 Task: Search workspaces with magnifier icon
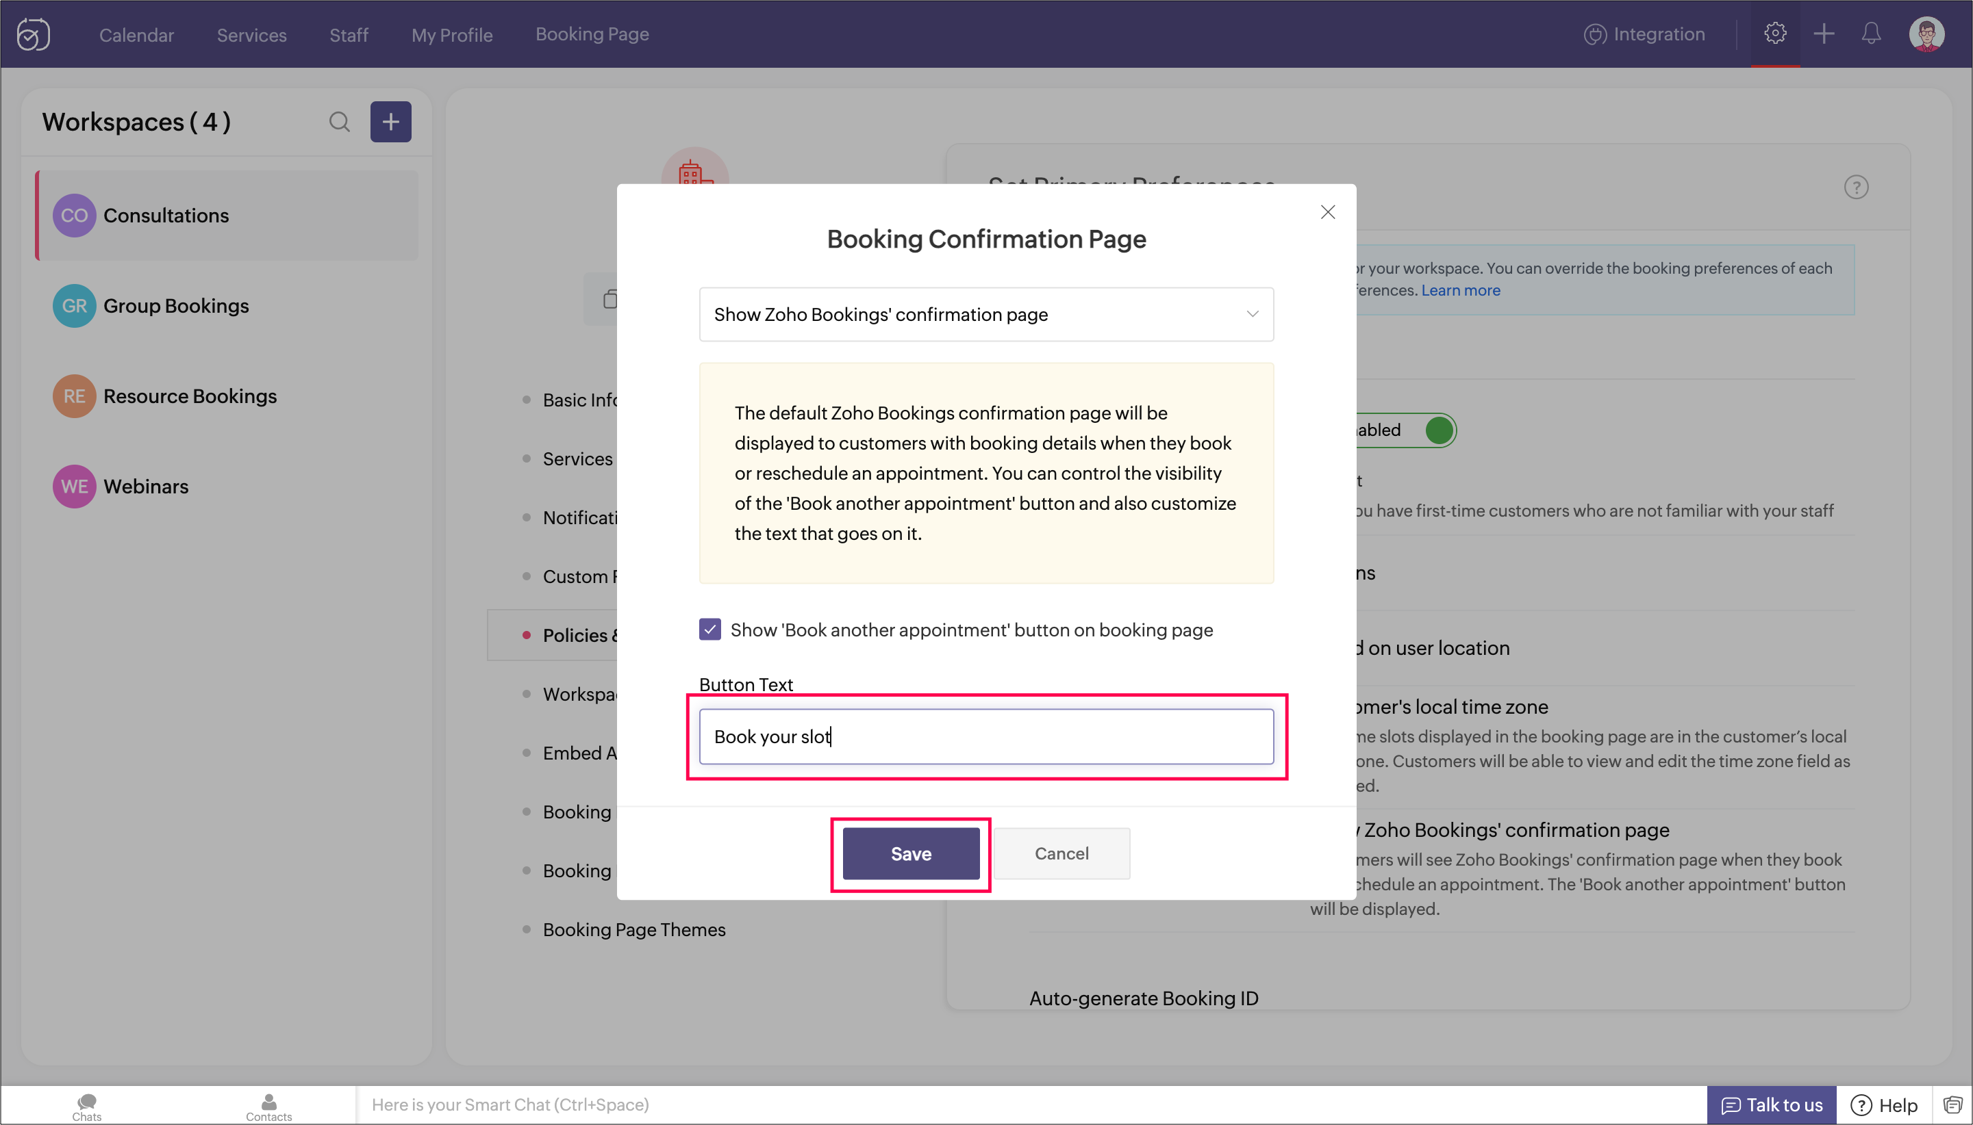point(340,122)
